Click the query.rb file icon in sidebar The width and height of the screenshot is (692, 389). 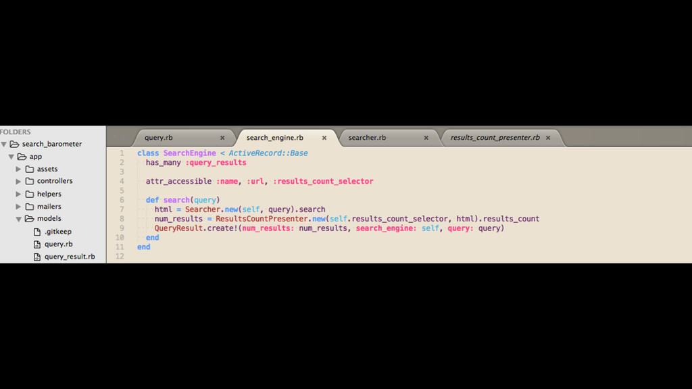point(37,244)
